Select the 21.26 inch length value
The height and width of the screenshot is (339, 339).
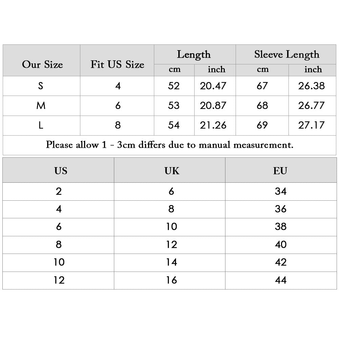click(x=213, y=125)
